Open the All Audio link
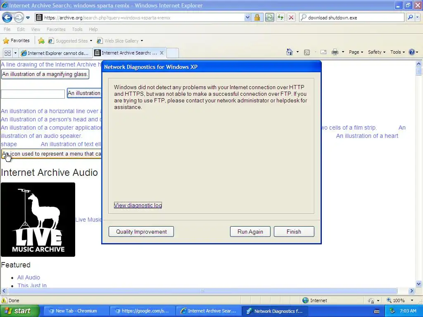The width and height of the screenshot is (423, 317). click(29, 277)
